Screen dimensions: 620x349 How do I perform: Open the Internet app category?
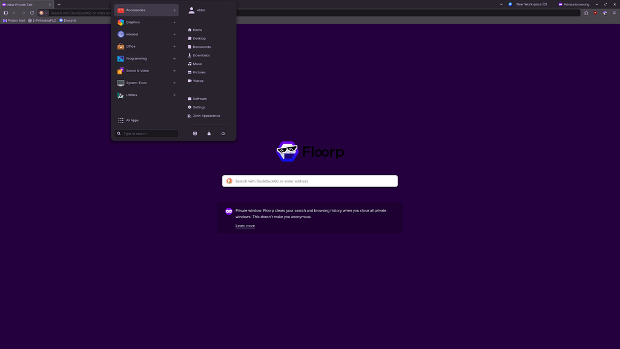[x=146, y=35]
